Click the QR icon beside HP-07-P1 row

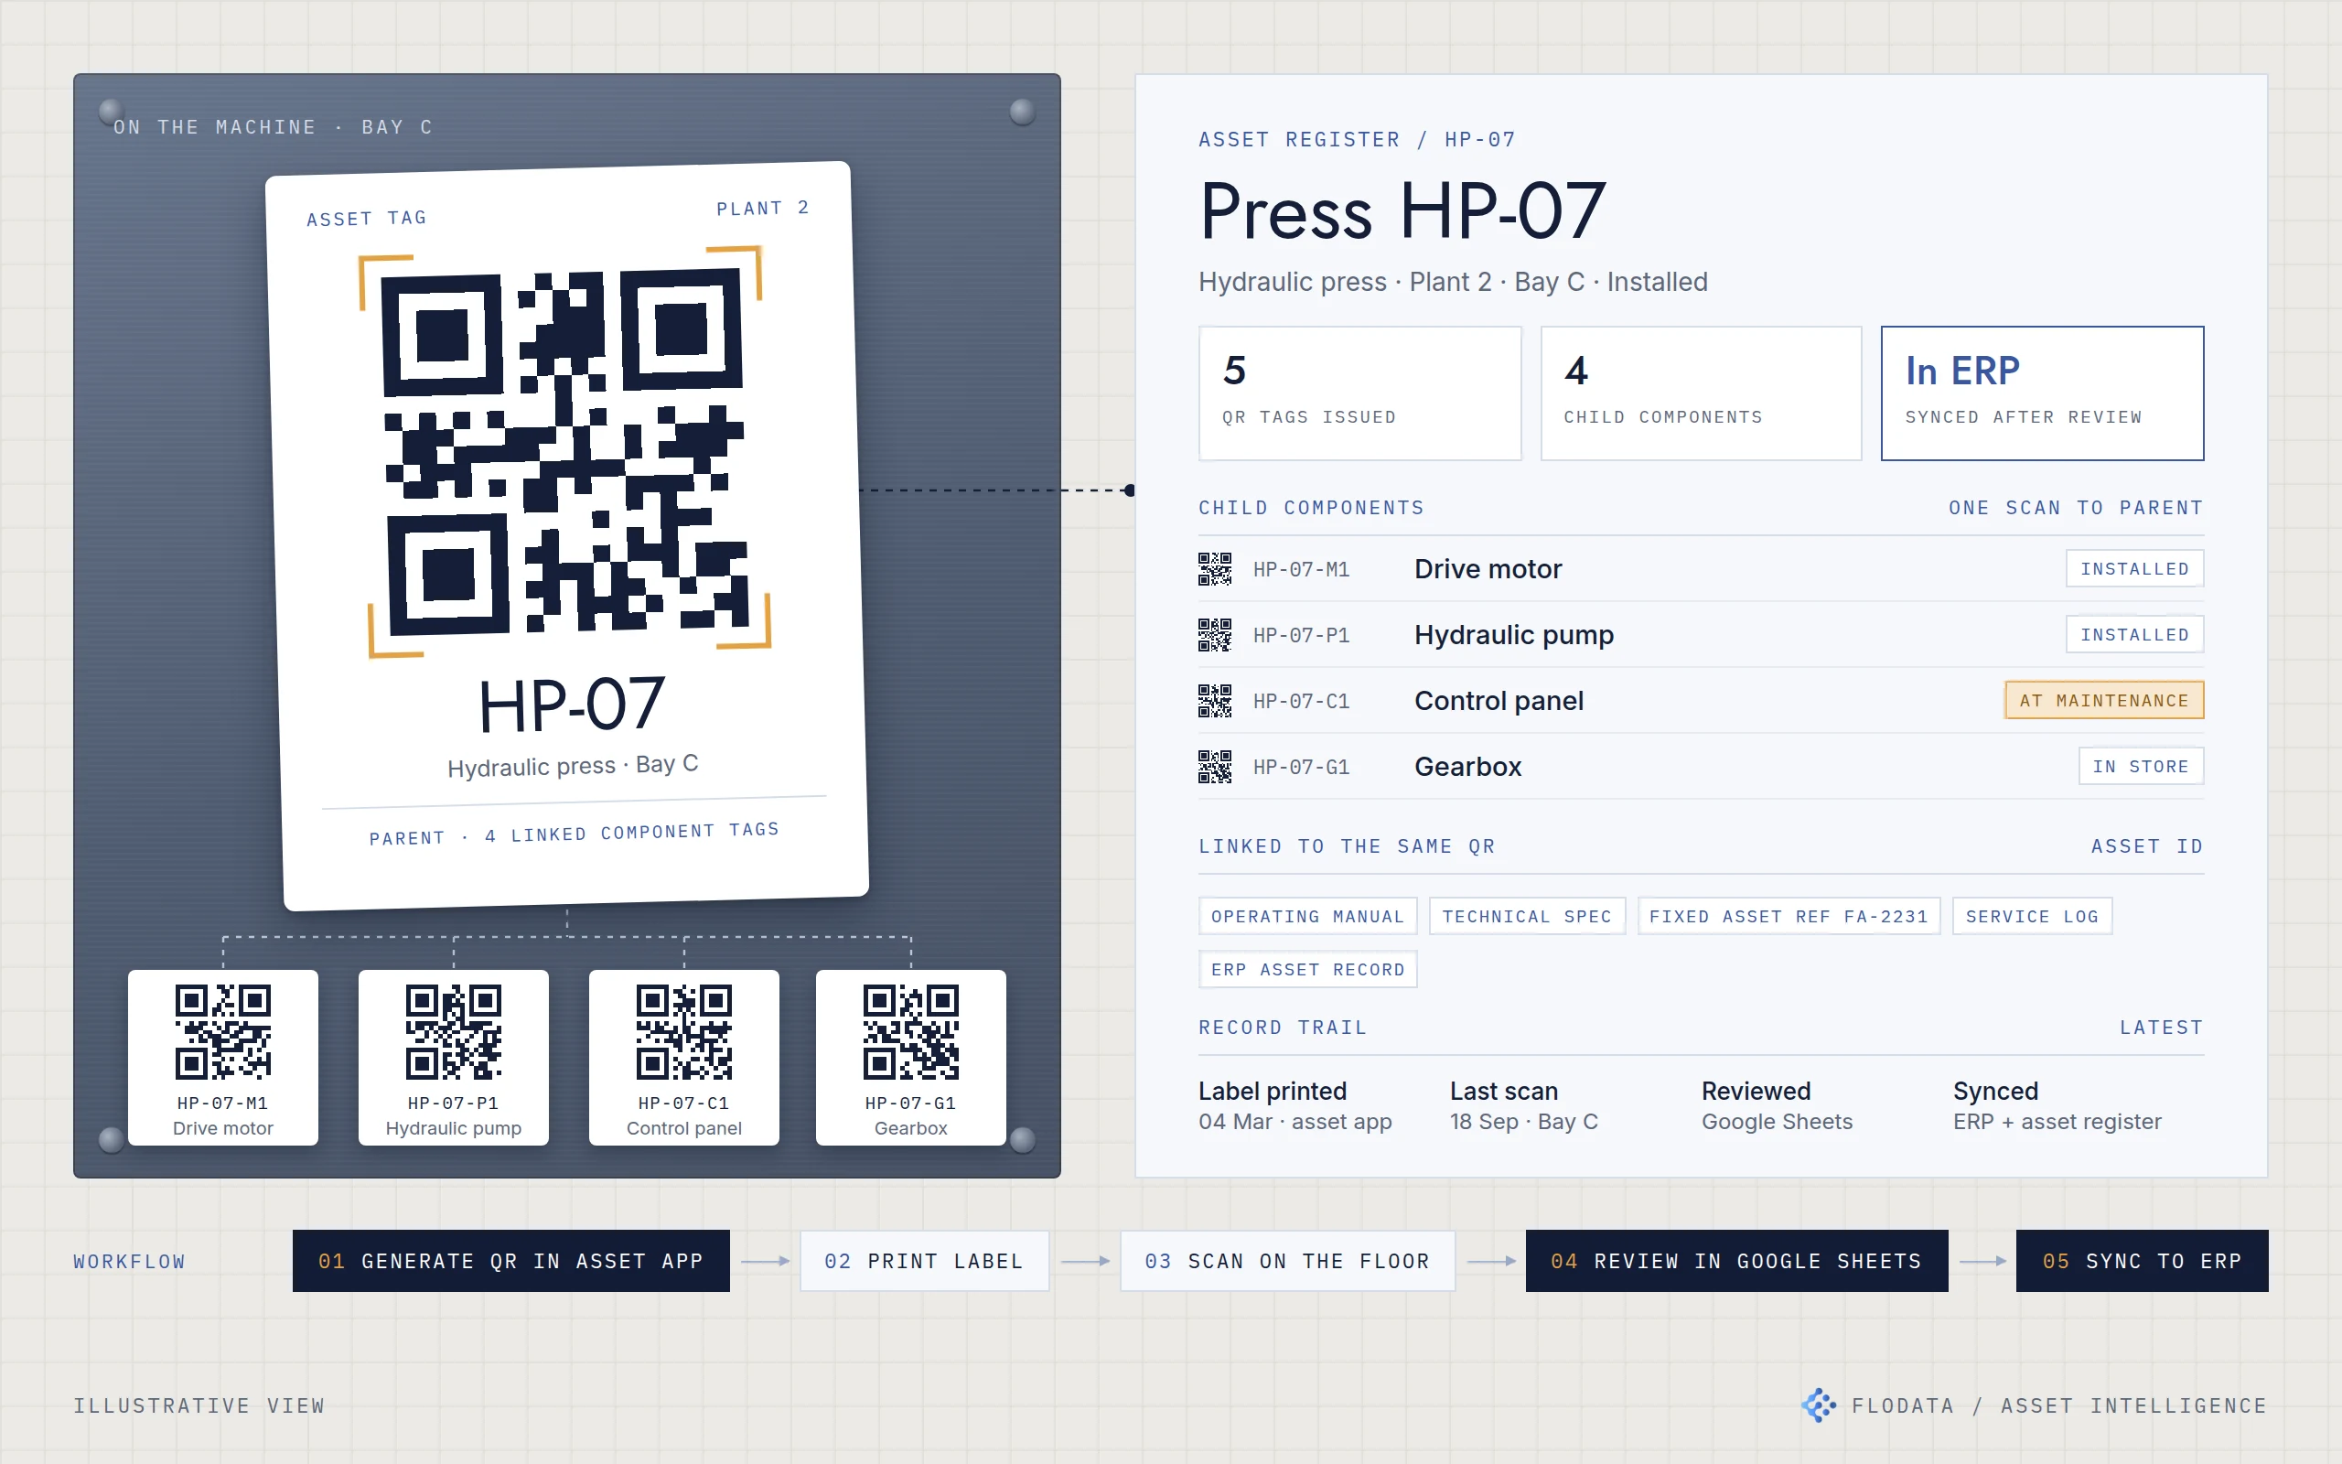tap(1215, 635)
